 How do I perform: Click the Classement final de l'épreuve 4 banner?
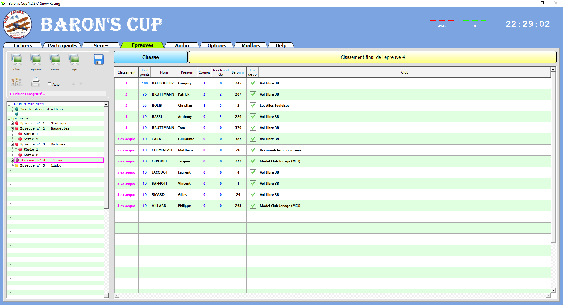(x=373, y=57)
